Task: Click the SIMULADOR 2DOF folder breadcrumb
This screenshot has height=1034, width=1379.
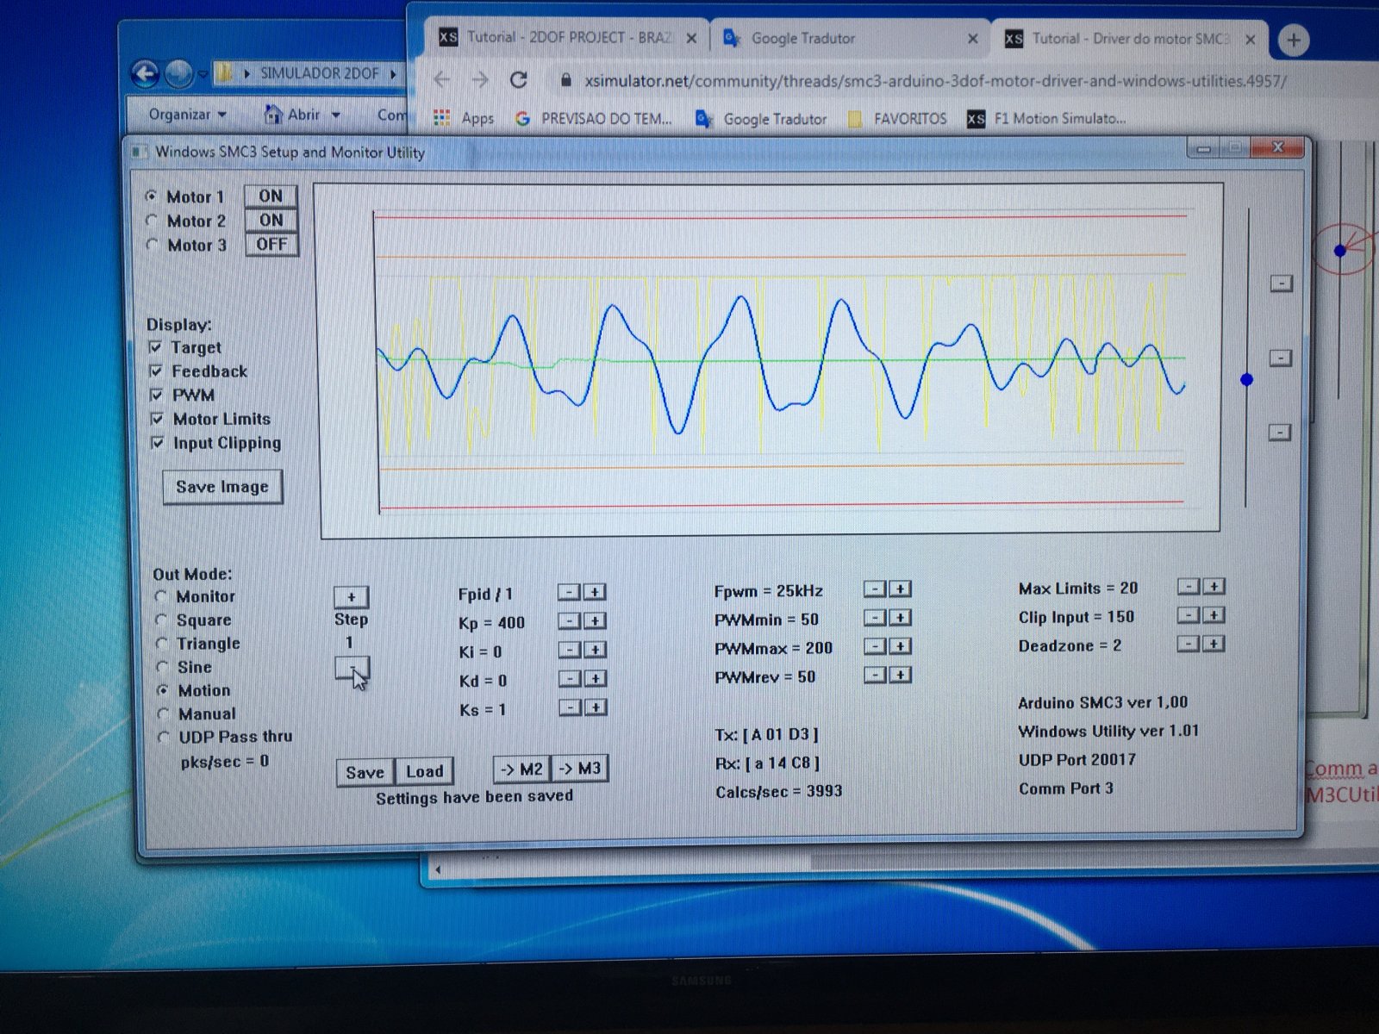Action: 319,73
